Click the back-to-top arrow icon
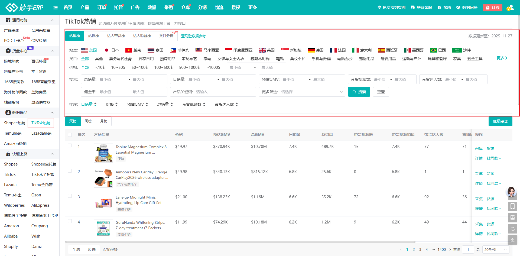Image resolution: width=520 pixels, height=256 pixels. (512, 240)
